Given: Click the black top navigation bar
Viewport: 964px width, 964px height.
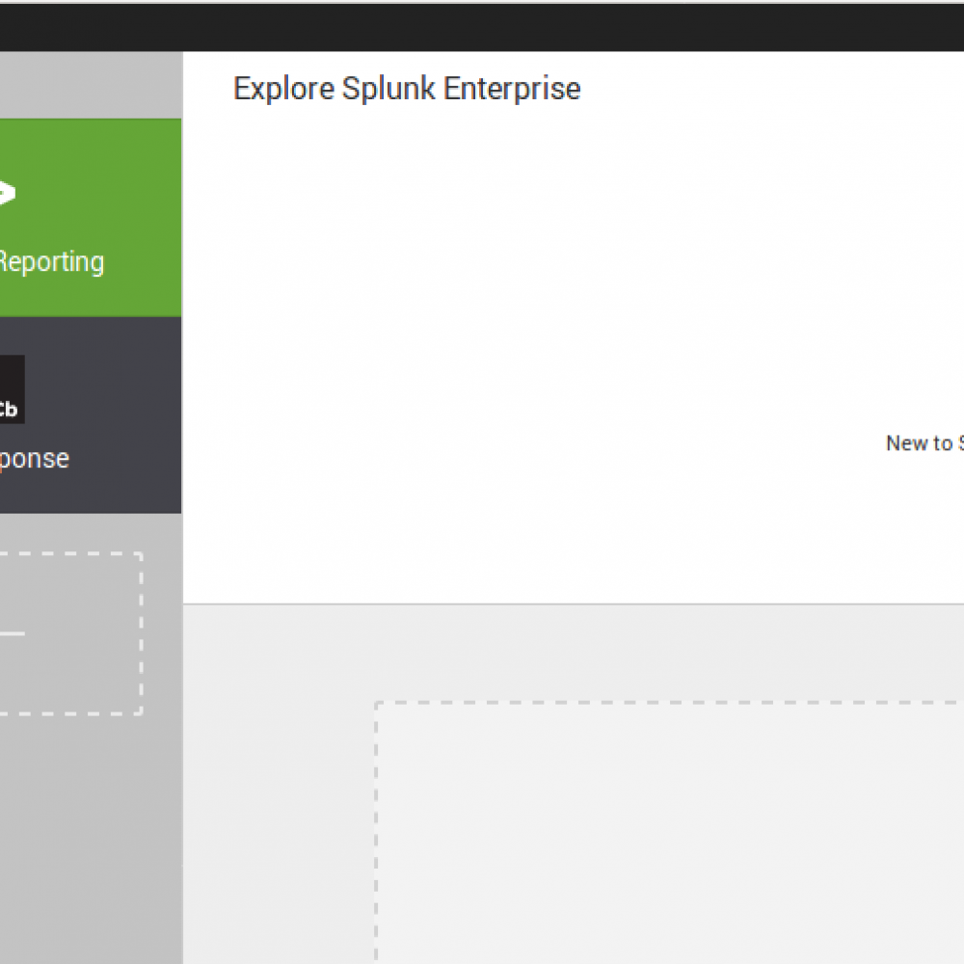Looking at the screenshot, I should [x=482, y=25].
